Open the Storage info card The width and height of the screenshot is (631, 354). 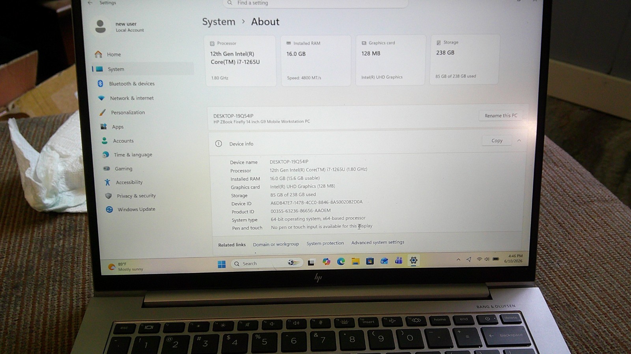pyautogui.click(x=465, y=59)
